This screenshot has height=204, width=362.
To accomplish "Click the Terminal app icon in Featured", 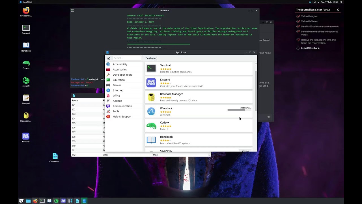I will click(x=151, y=68).
